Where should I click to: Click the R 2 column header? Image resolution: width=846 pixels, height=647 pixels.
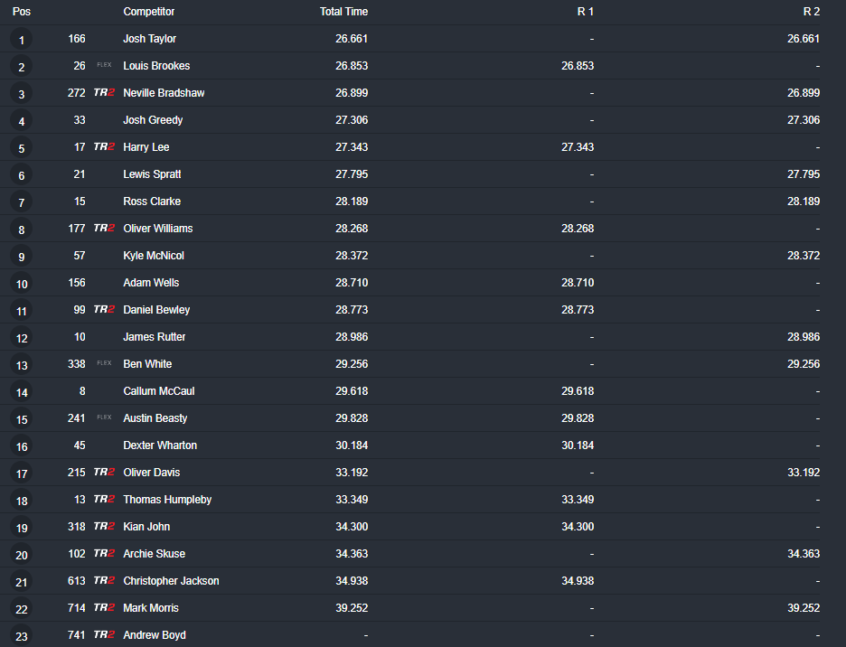coord(811,12)
